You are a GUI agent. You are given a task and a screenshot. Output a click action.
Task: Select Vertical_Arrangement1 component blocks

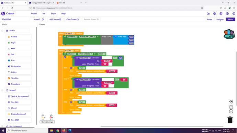tap(19, 96)
